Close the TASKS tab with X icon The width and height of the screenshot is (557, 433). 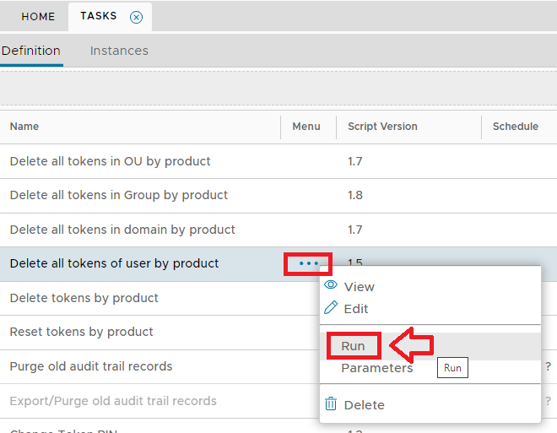[x=137, y=17]
